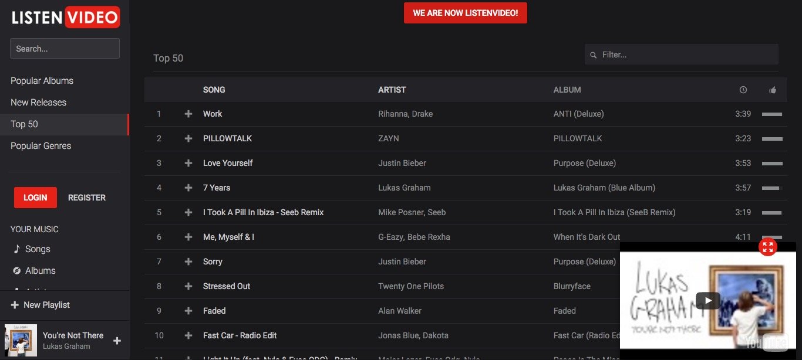Click the Filter text box
This screenshot has width=802, height=360.
687,55
